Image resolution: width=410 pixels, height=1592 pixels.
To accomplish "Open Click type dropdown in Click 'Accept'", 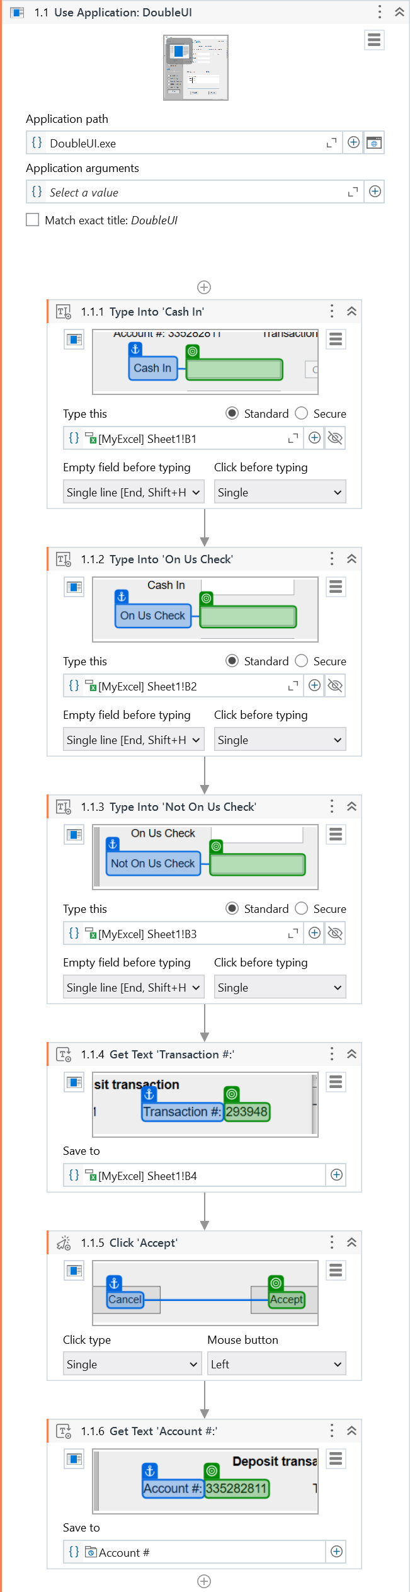I will click(132, 1364).
